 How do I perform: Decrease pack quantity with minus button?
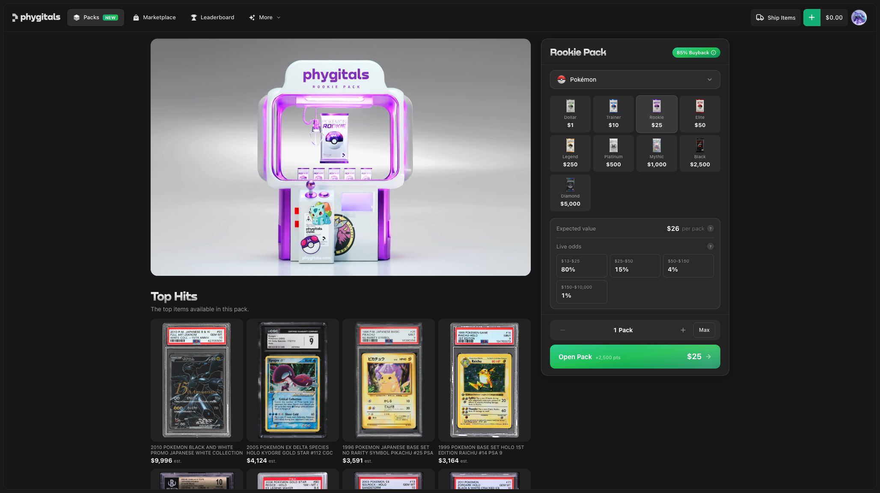[x=563, y=330]
